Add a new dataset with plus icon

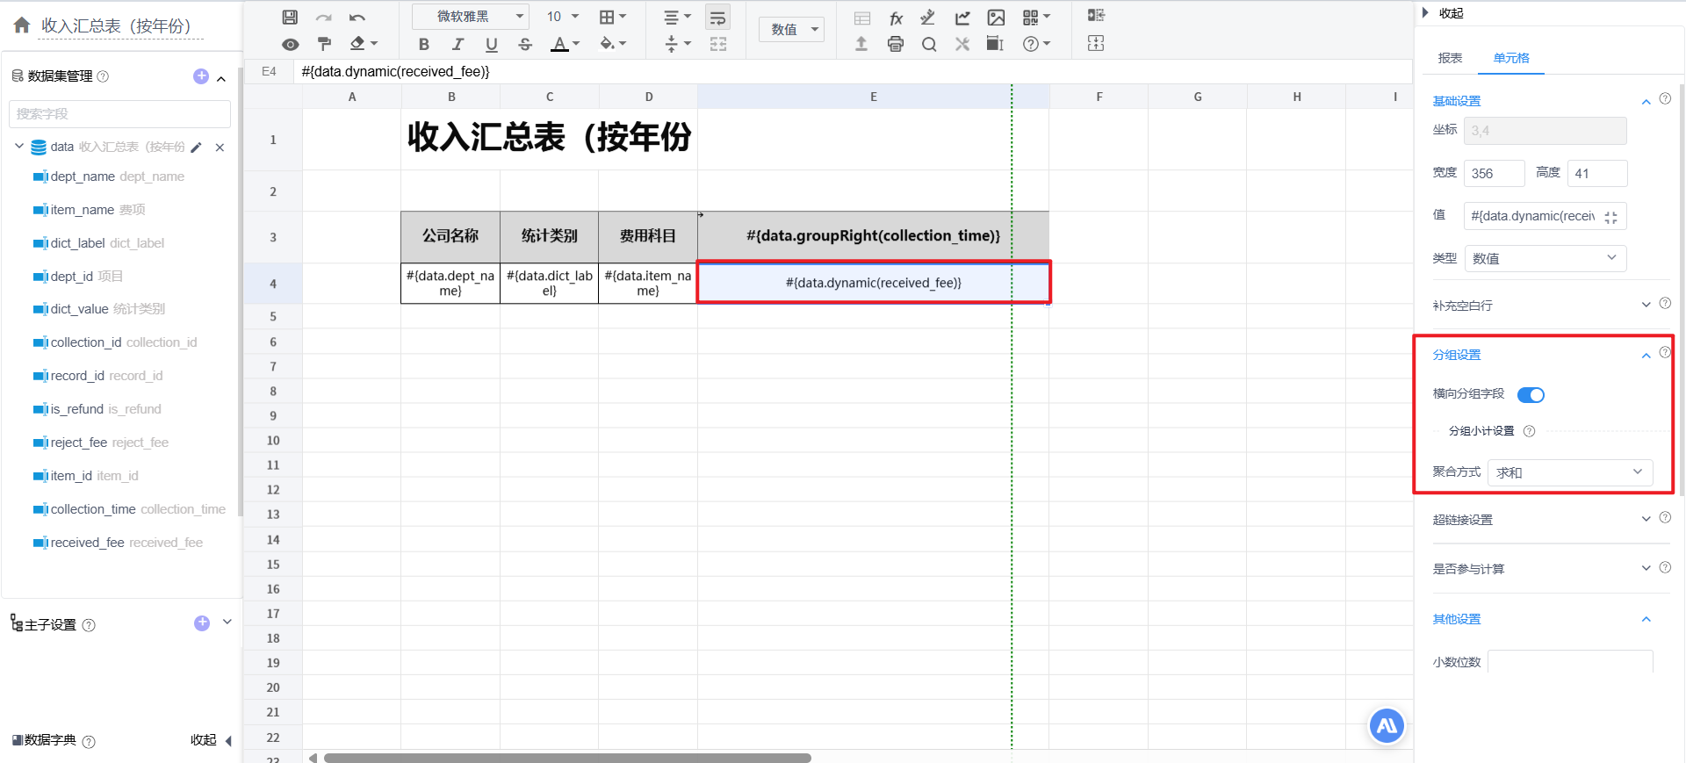pos(201,76)
